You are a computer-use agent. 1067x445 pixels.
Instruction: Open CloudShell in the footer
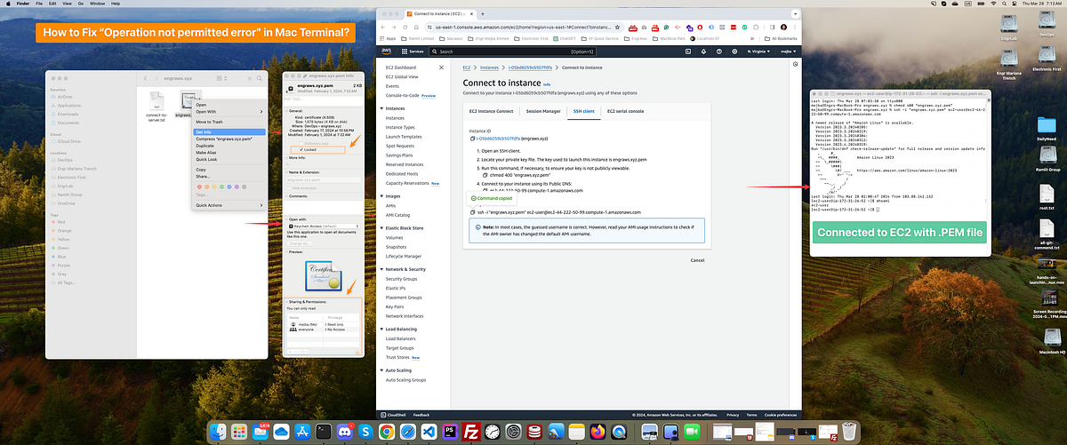point(393,414)
